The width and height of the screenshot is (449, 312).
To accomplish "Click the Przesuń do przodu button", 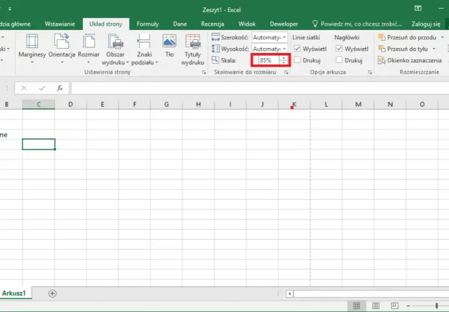I will (407, 37).
